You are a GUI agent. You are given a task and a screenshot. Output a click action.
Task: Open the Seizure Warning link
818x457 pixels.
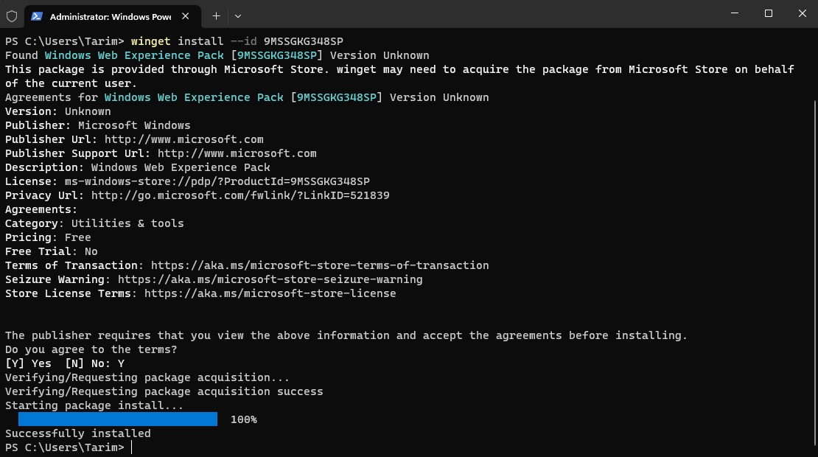(270, 279)
